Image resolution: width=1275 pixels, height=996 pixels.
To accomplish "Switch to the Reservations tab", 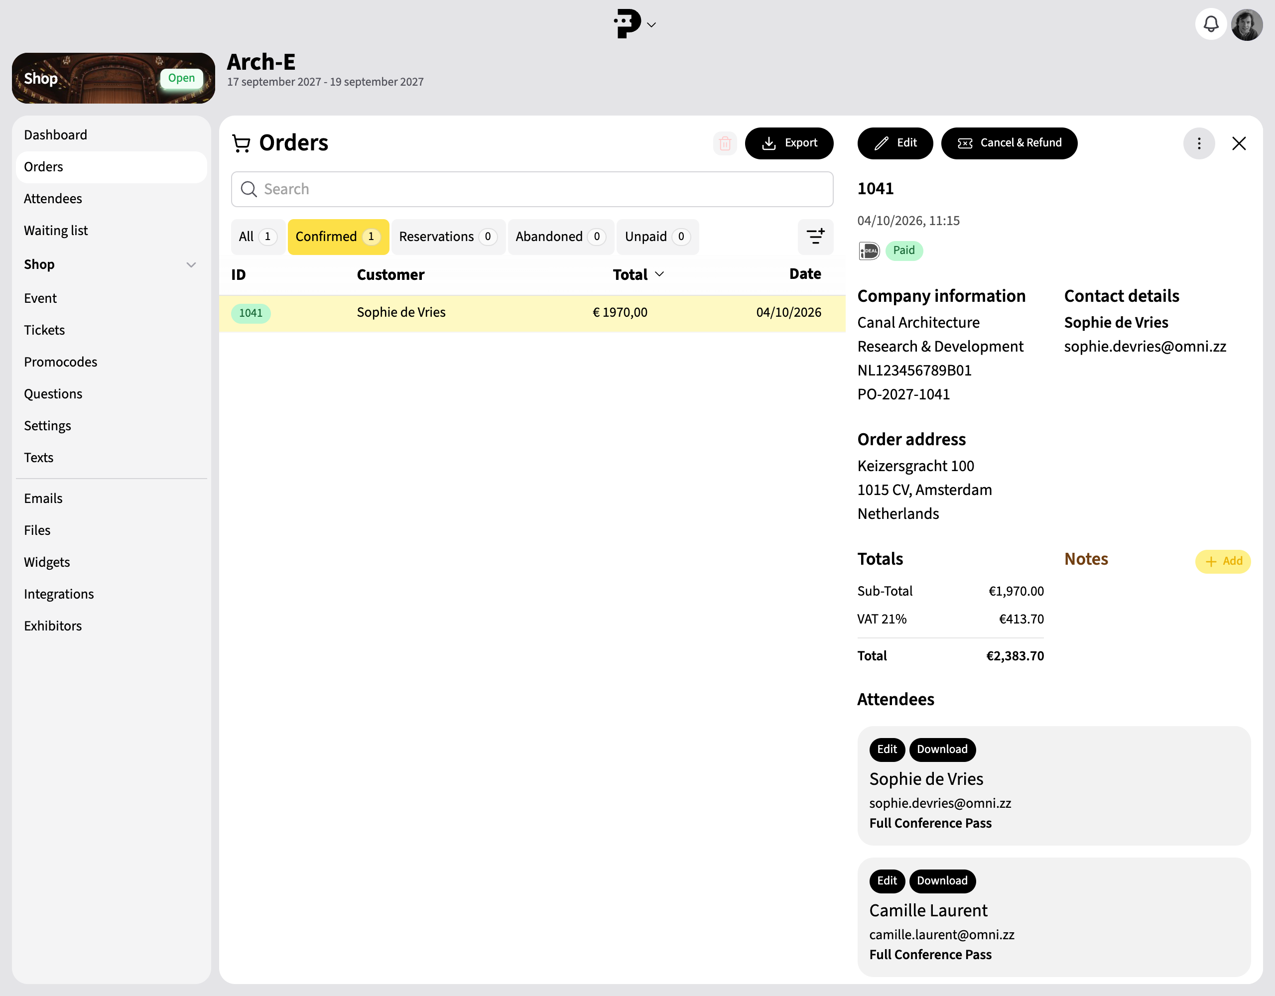I will [448, 237].
